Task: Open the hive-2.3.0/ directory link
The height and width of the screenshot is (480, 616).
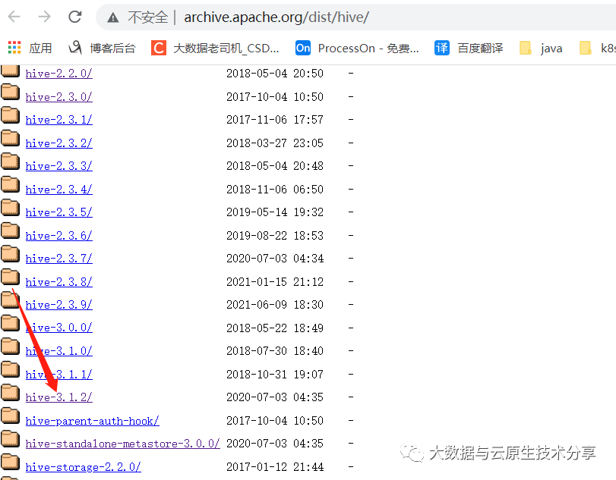Action: (x=59, y=97)
